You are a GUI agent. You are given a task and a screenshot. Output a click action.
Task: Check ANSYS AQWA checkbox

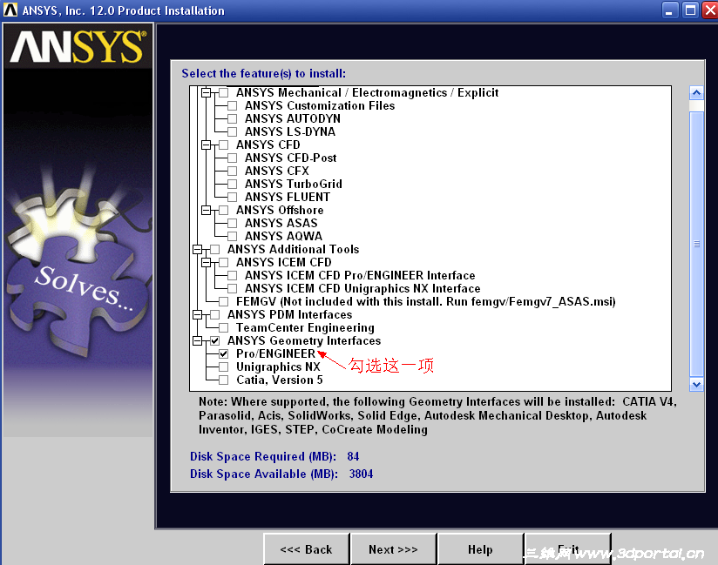click(x=232, y=237)
